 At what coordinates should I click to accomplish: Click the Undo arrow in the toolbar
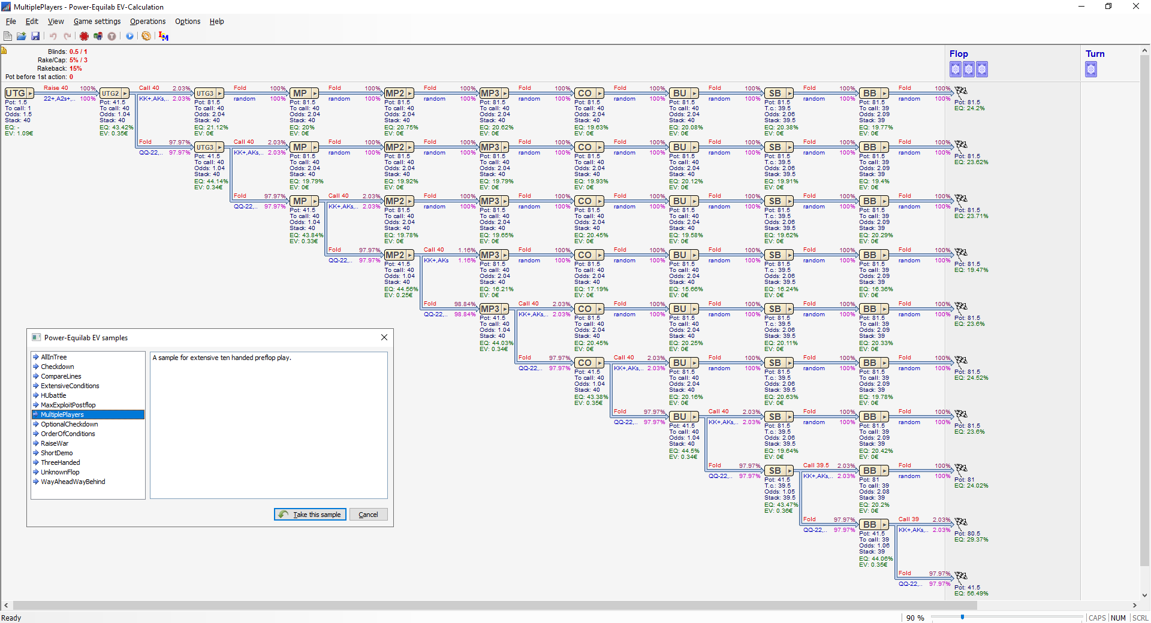53,37
